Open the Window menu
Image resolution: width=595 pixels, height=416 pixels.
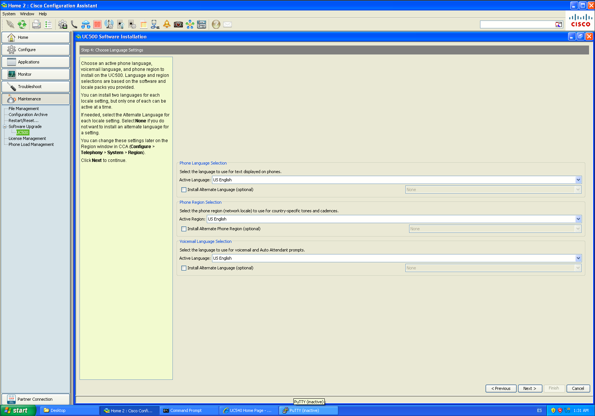27,14
